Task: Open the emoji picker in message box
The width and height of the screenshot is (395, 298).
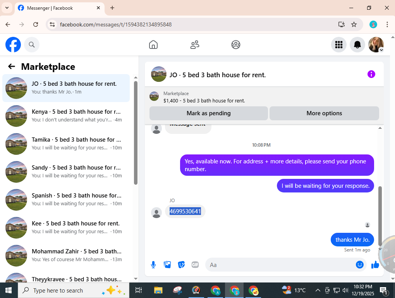Action: pyautogui.click(x=360, y=265)
